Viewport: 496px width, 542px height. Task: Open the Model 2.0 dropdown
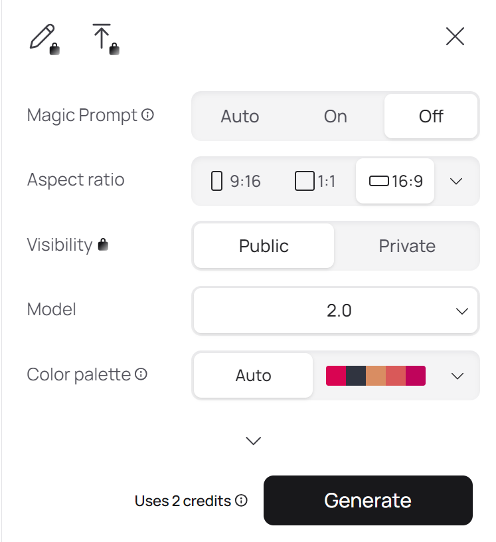click(x=335, y=311)
